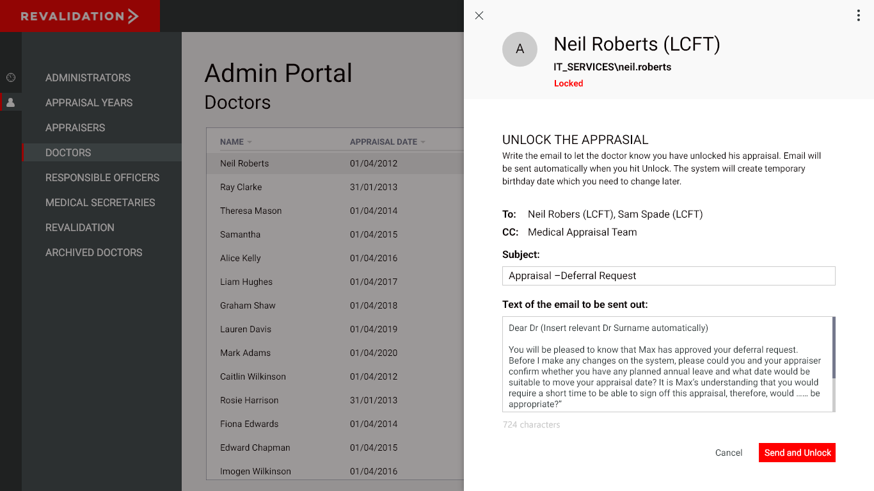Image resolution: width=874 pixels, height=491 pixels.
Task: Click the 31/01/2013 date for Ray Clarke
Action: 374,187
